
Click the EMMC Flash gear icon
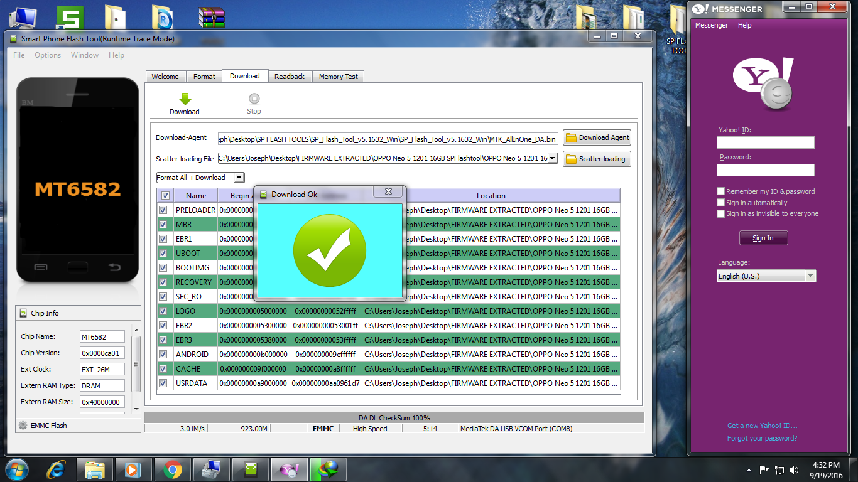[x=23, y=426]
